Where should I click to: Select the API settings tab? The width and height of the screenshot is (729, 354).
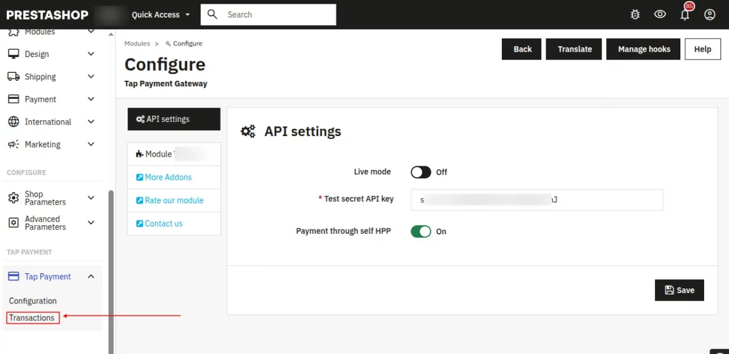174,119
